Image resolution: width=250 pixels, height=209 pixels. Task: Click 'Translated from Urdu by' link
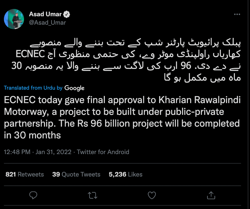[x=33, y=88]
